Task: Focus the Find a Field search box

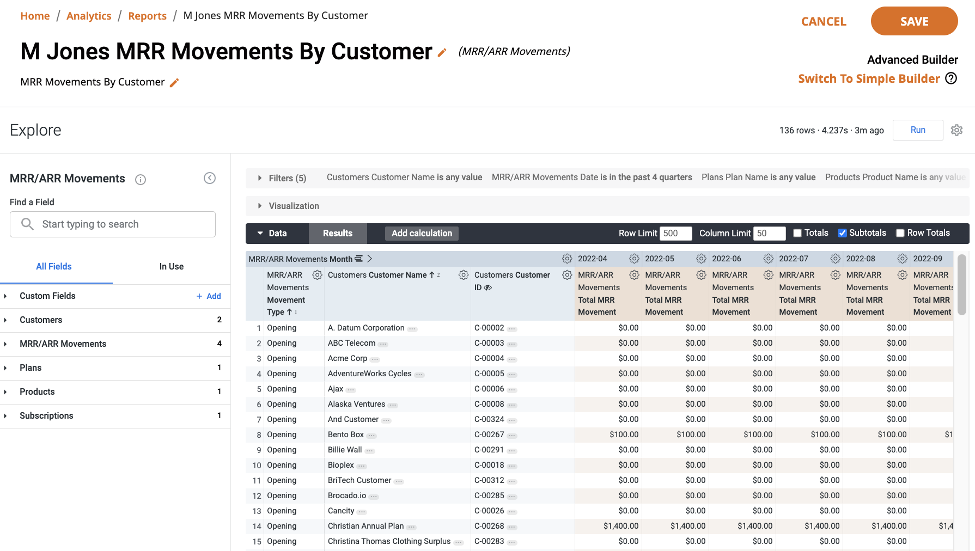Action: pyautogui.click(x=113, y=224)
